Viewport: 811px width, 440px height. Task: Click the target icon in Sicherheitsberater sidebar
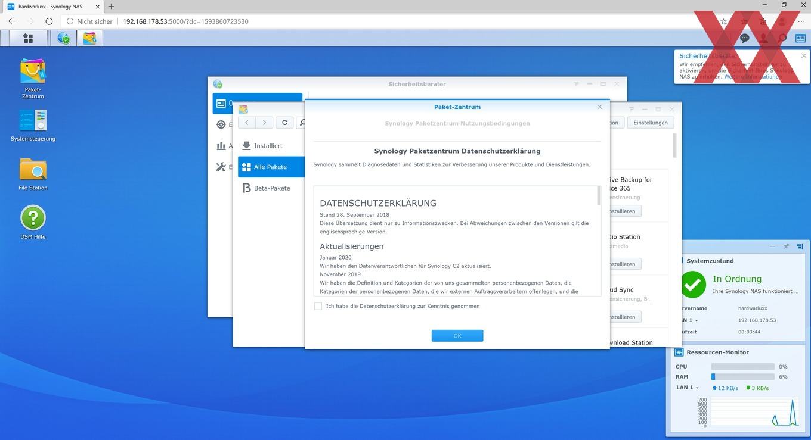point(221,124)
